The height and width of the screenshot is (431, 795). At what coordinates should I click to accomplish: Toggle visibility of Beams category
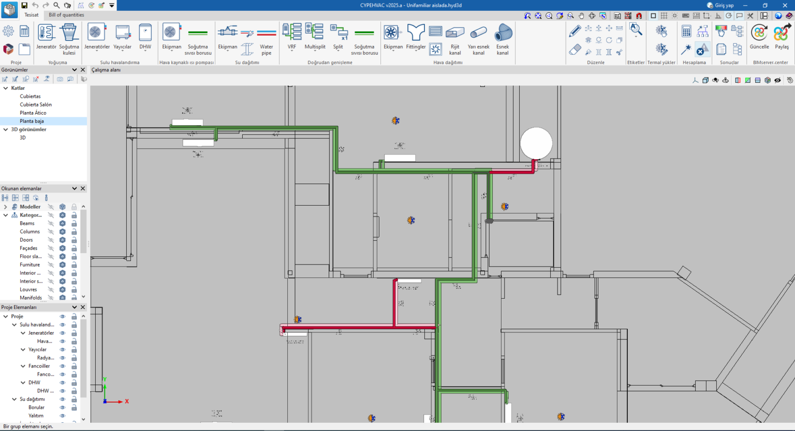pos(51,223)
